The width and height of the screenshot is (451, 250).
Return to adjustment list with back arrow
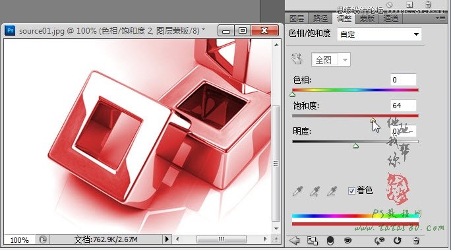[295, 240]
